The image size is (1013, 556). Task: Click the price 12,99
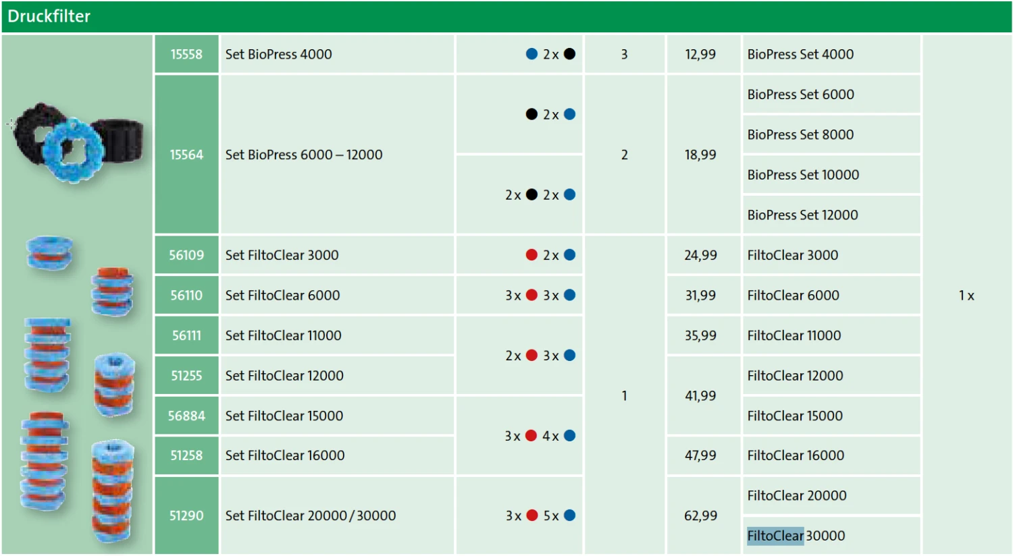click(700, 55)
